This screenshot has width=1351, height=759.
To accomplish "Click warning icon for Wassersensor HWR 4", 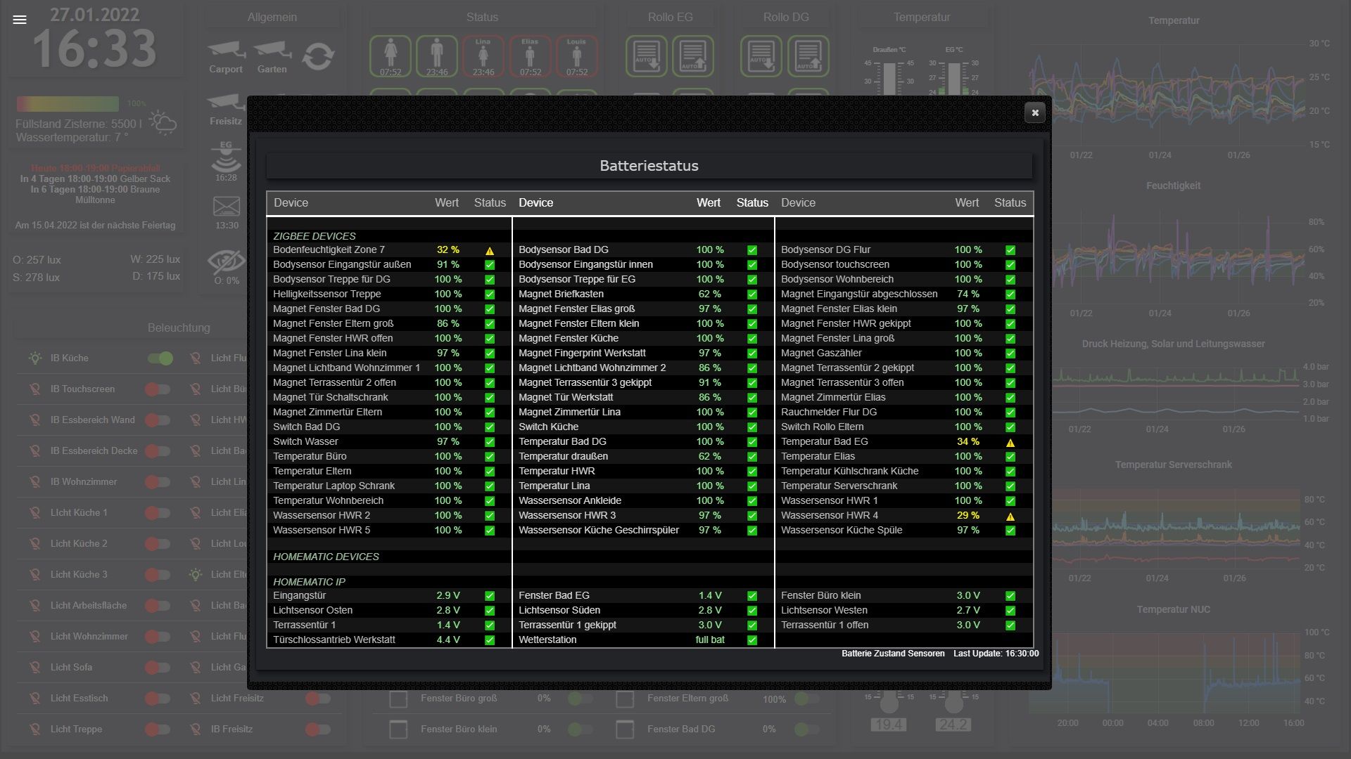I will click(x=1010, y=517).
